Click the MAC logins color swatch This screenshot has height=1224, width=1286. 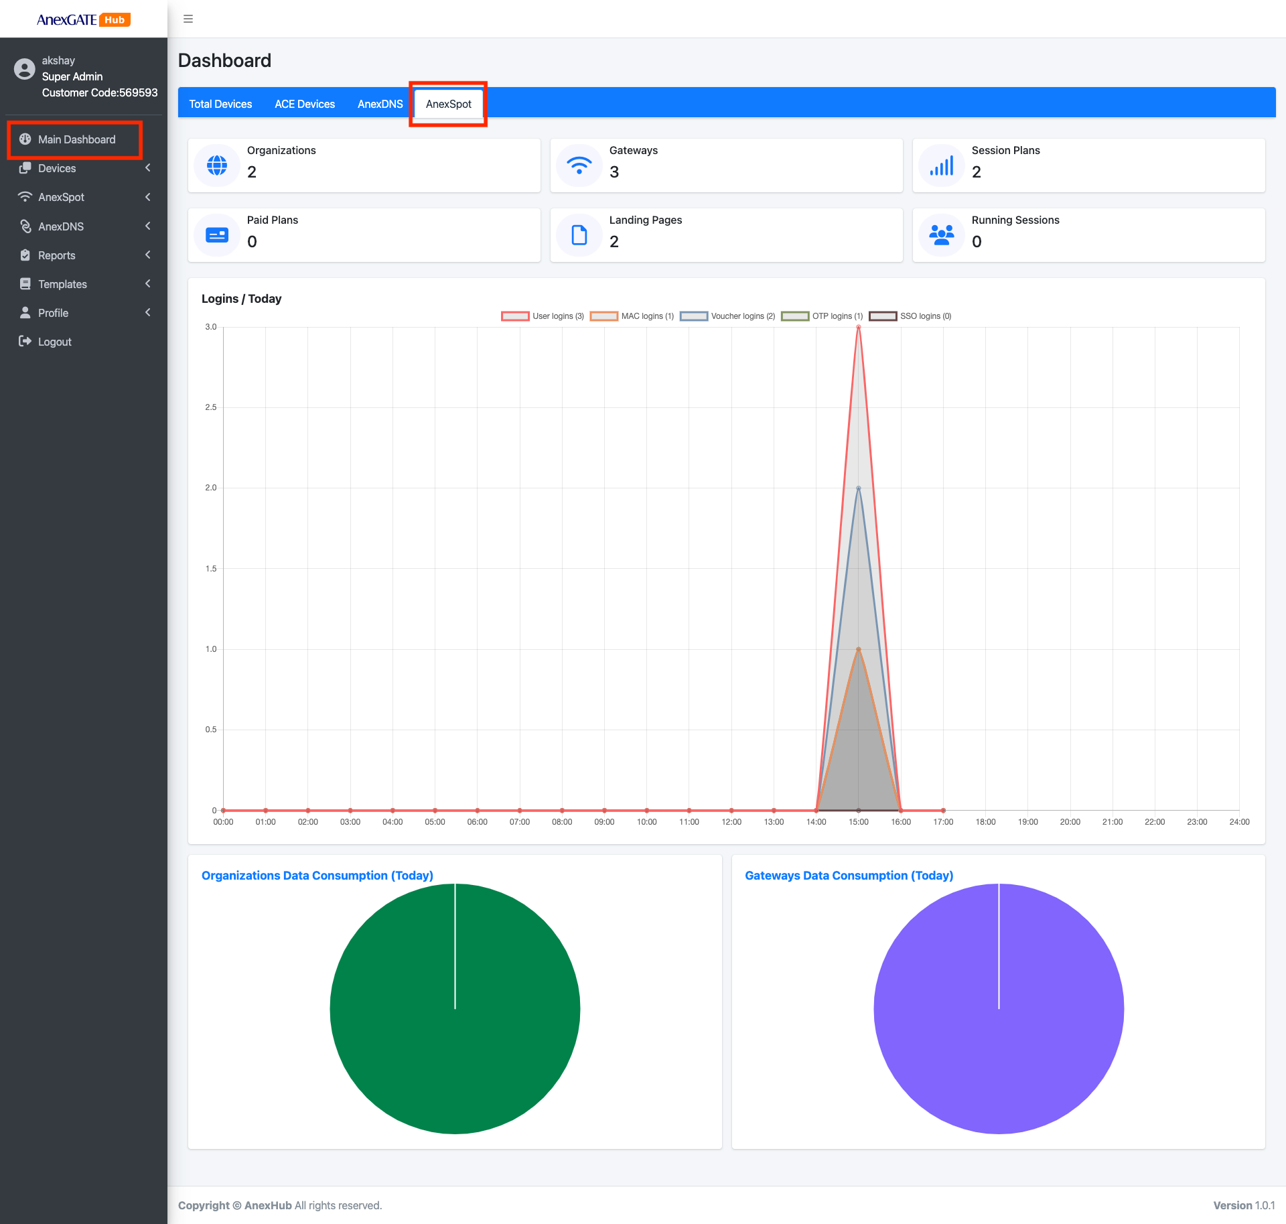[x=603, y=316]
